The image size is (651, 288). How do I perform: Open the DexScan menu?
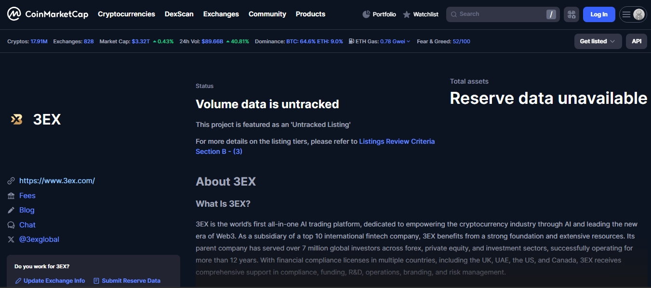(179, 14)
